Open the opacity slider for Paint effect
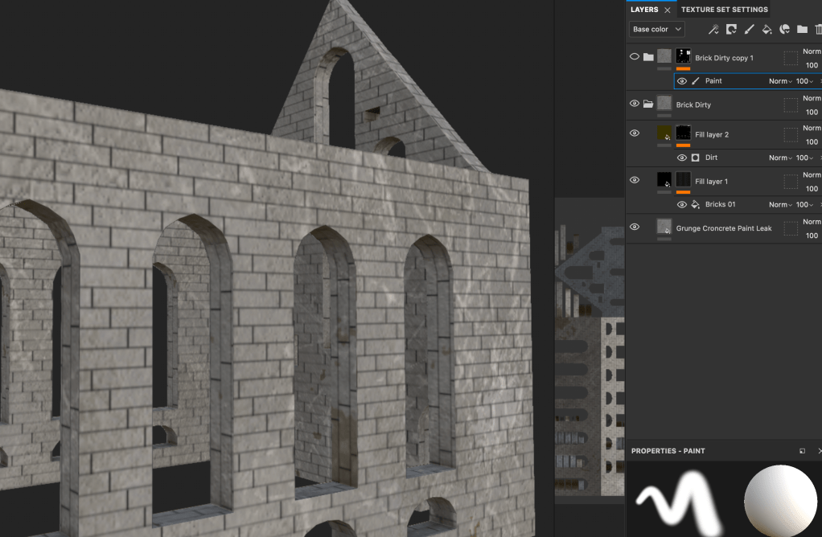Viewport: 822px width, 537px height. tap(804, 81)
